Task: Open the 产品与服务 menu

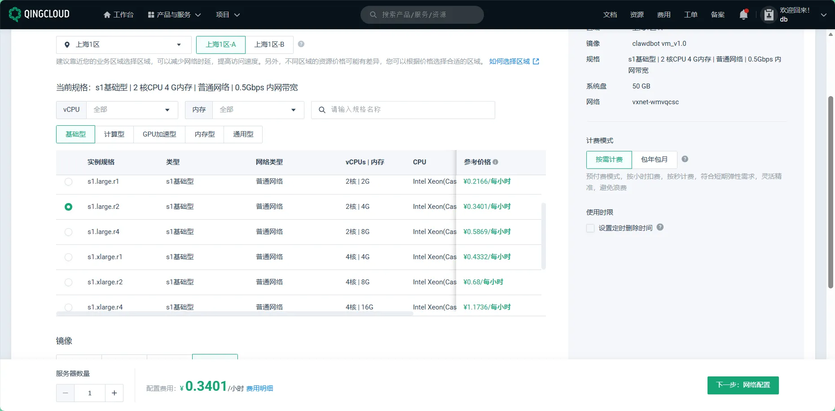Action: pyautogui.click(x=174, y=15)
